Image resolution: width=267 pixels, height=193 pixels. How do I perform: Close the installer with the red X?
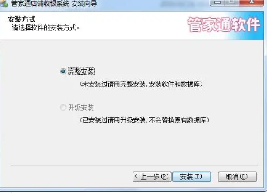(252, 2)
